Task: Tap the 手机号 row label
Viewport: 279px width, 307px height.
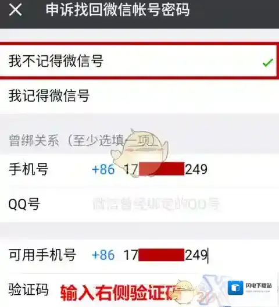Action: (x=28, y=169)
